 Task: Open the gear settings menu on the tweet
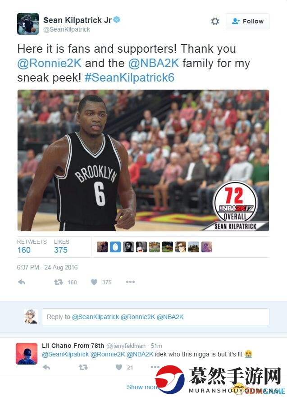click(215, 21)
